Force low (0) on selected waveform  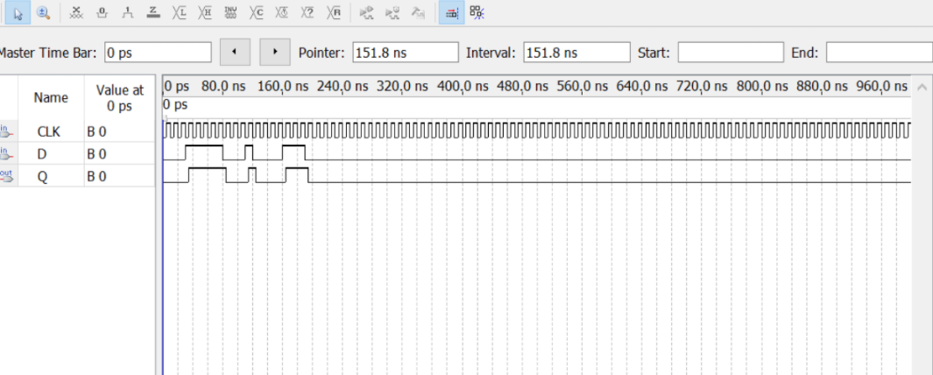(x=102, y=12)
